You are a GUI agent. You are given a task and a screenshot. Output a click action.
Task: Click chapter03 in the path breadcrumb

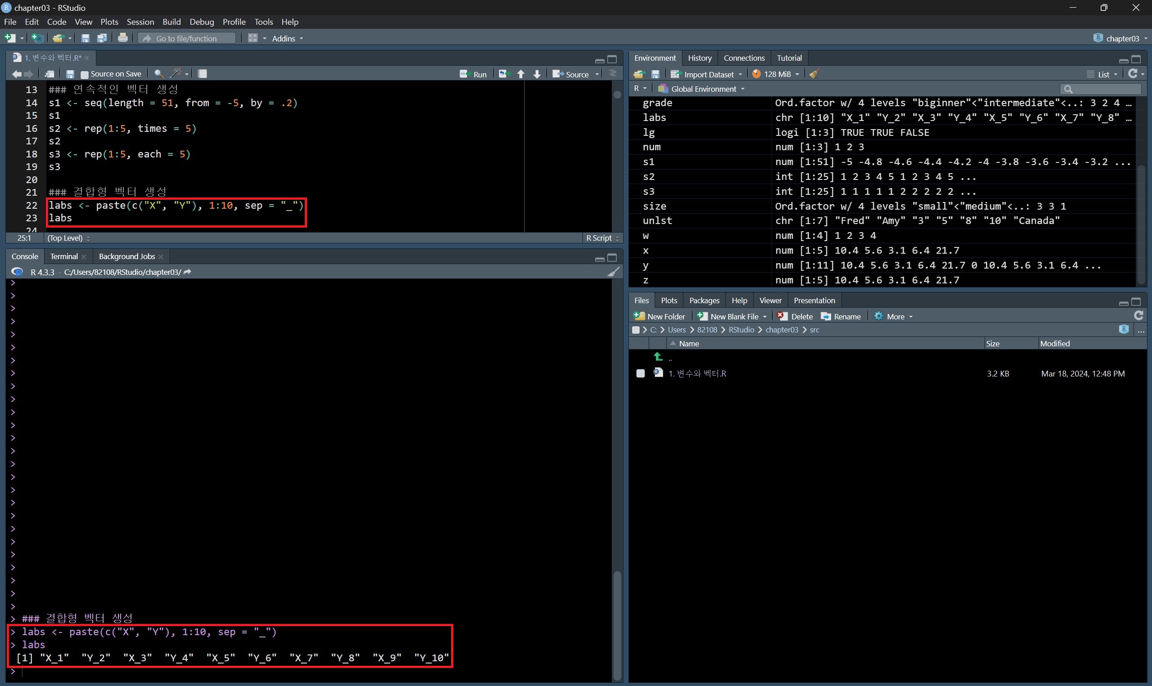[x=782, y=330]
